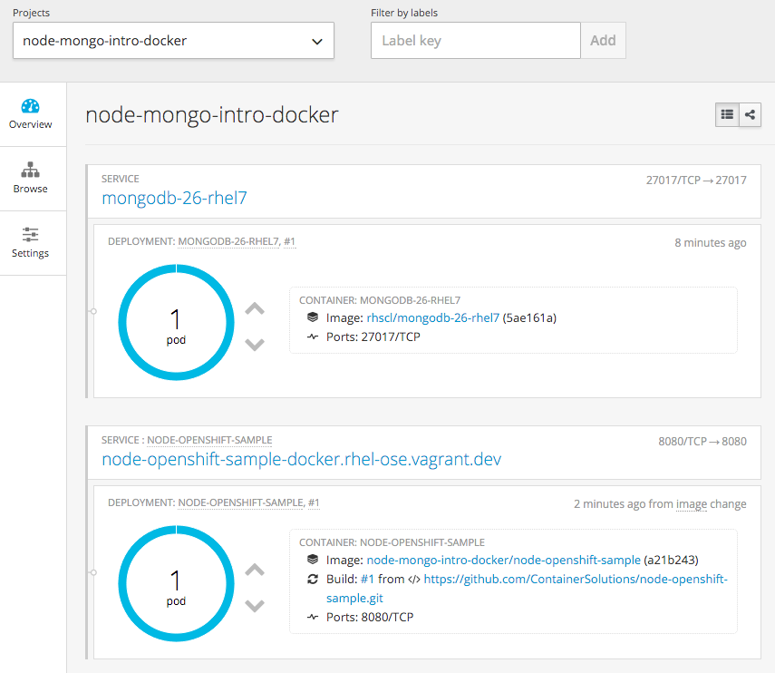Click the Label key filter field
The image size is (775, 673).
point(475,41)
